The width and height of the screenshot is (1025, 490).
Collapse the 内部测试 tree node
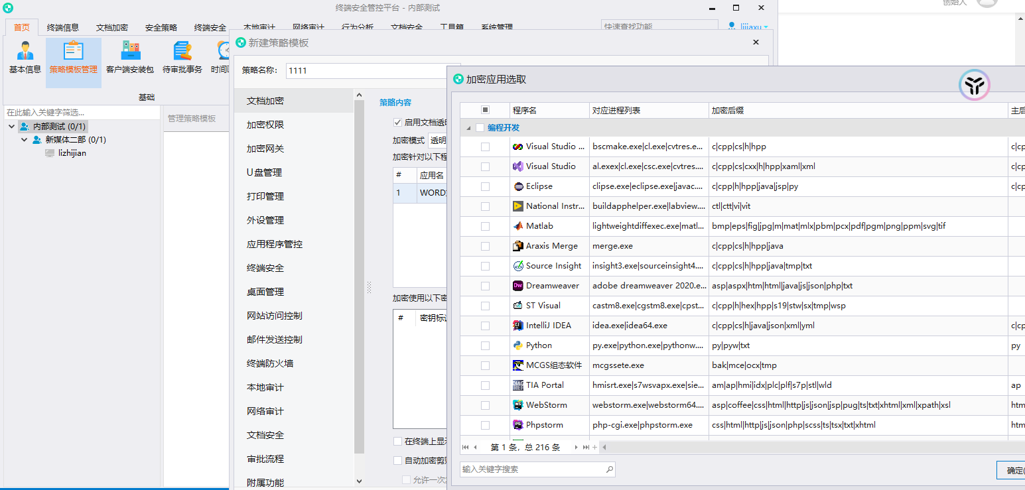[12, 127]
